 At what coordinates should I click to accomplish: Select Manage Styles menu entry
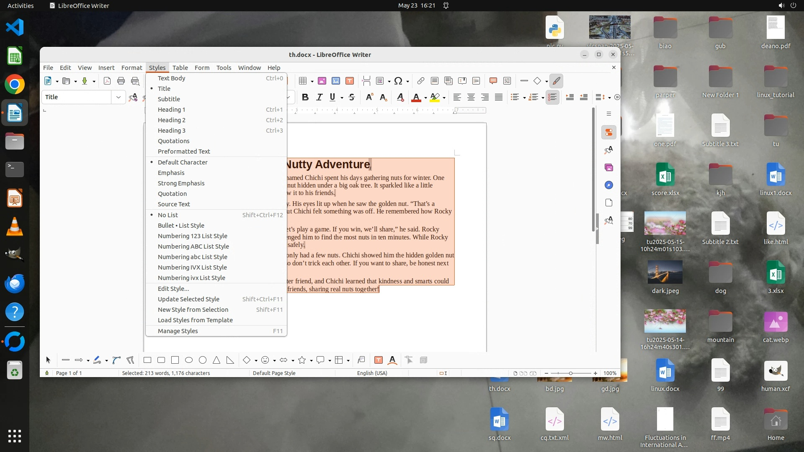pyautogui.click(x=178, y=331)
